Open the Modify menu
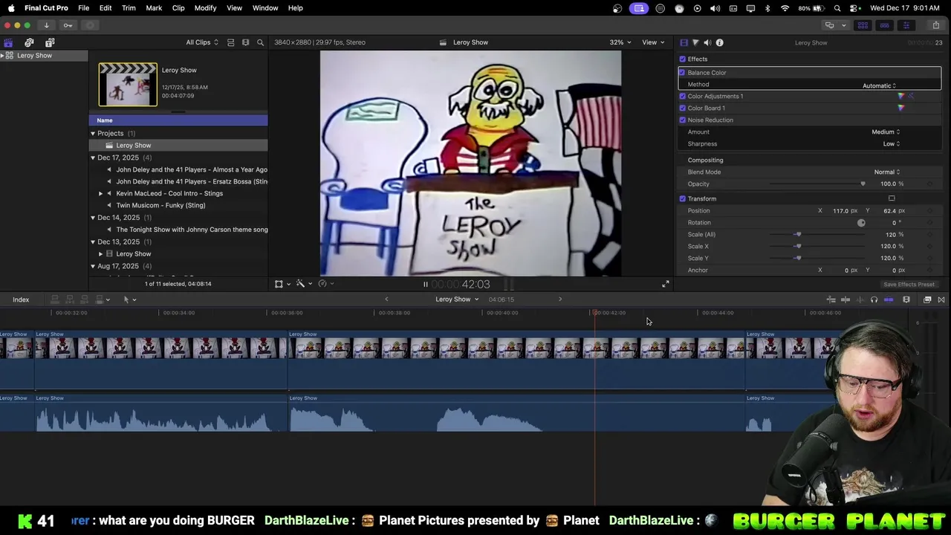This screenshot has height=535, width=951. point(205,7)
